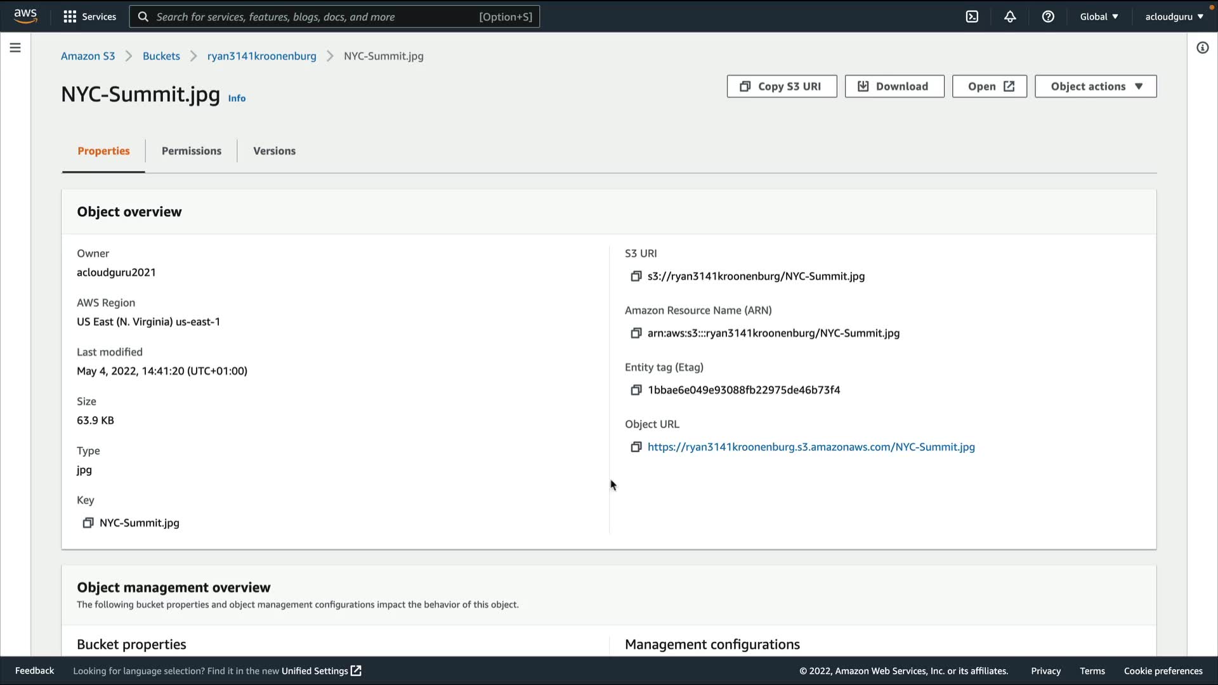Copy the object Key icon
The image size is (1218, 685).
[88, 523]
